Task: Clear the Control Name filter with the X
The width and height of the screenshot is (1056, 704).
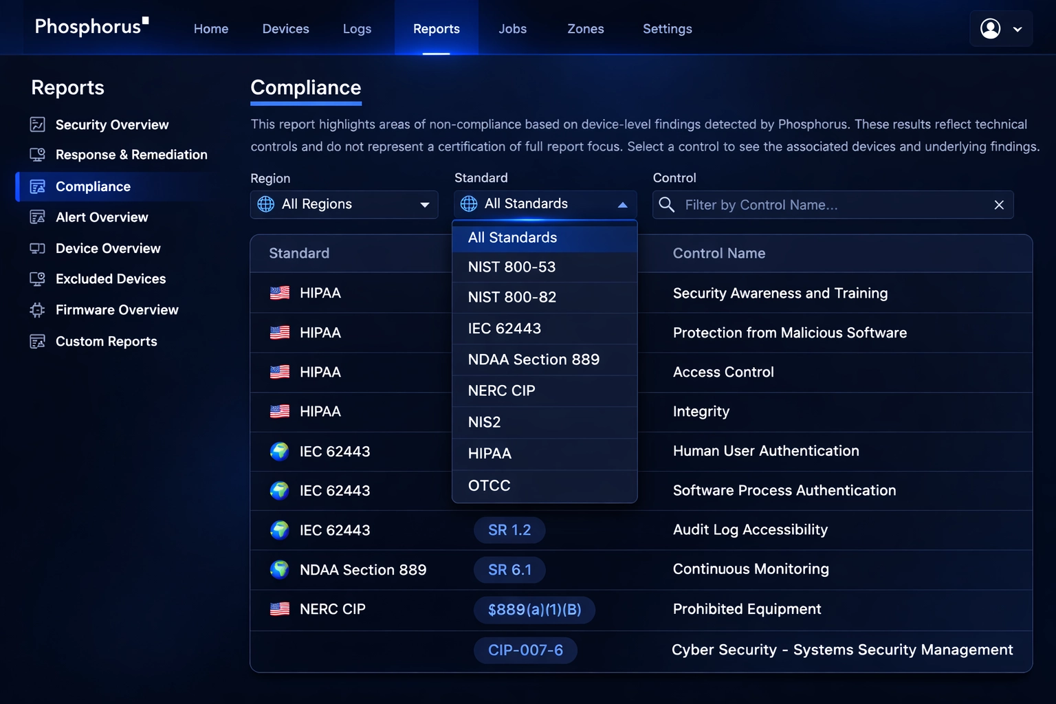Action: (x=999, y=204)
